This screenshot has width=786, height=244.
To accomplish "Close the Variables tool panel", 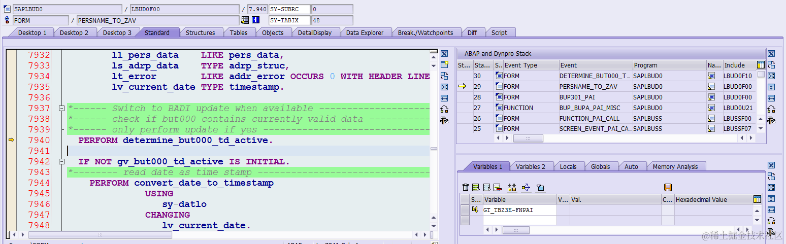I will (x=771, y=165).
